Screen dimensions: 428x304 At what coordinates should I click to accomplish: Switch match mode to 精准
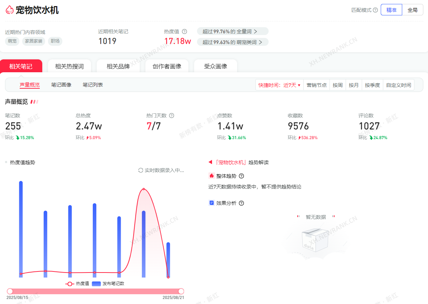click(x=391, y=10)
